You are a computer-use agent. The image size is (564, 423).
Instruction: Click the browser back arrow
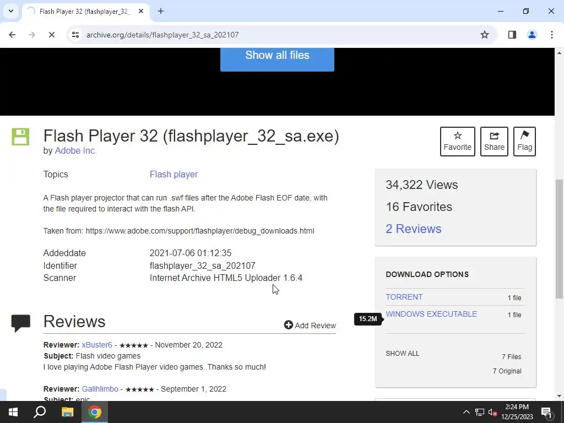click(12, 35)
